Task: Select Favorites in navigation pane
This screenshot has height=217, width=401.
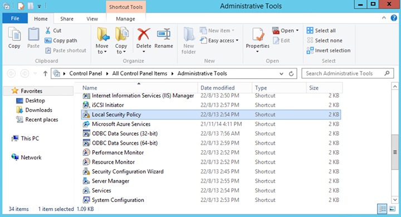Action: click(x=31, y=91)
